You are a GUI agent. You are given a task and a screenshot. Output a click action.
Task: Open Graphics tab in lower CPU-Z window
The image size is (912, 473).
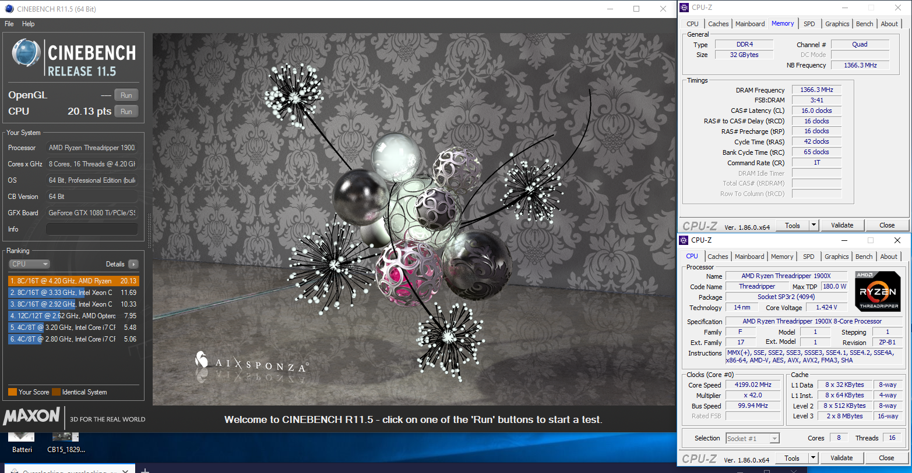[836, 257]
